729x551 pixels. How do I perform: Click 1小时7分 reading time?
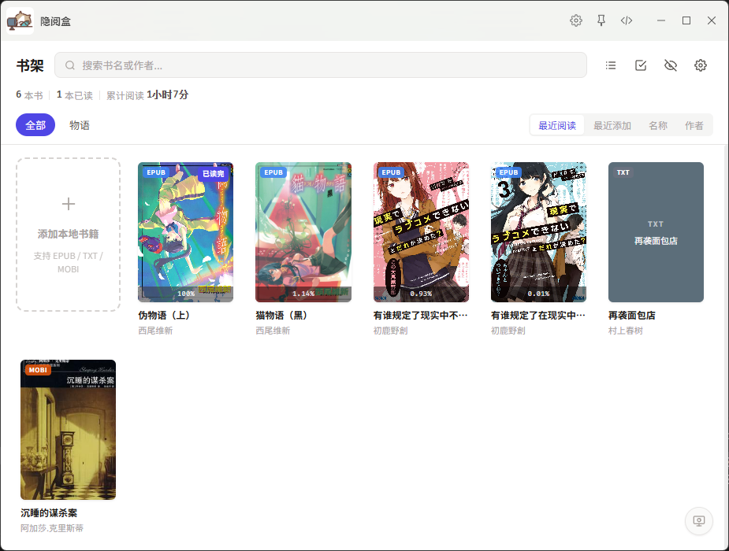click(167, 94)
